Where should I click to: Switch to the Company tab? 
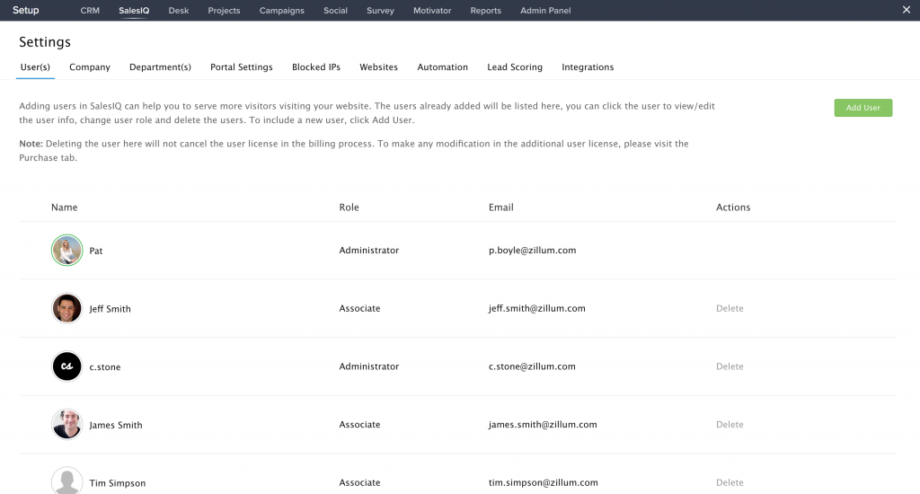(90, 67)
